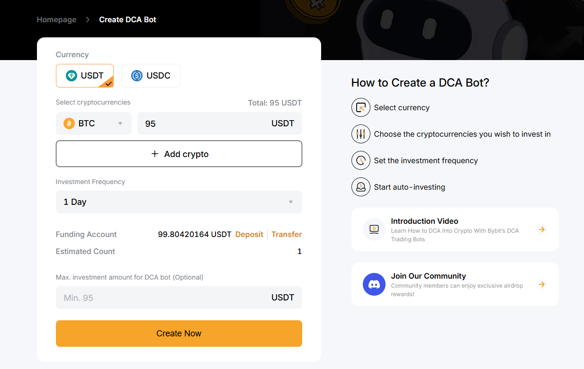Click the Introduction Video play icon
Screen dimensions: 584x369
click(374, 229)
